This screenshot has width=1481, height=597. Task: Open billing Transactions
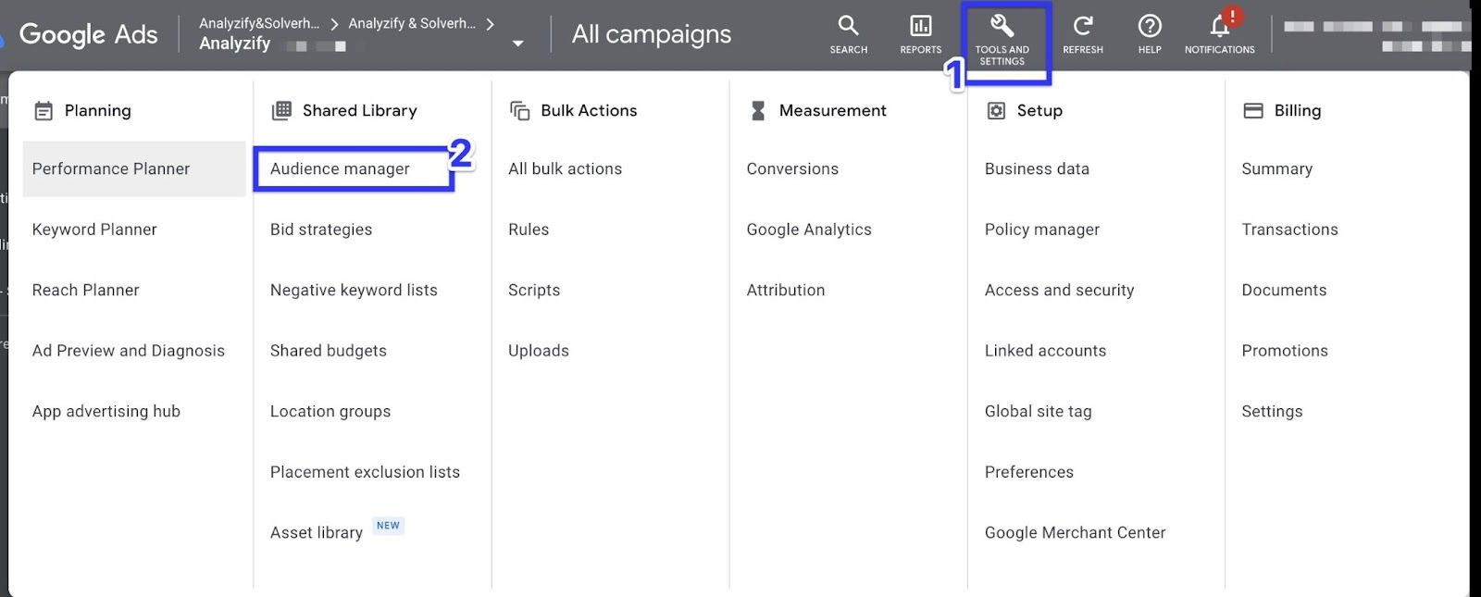tap(1289, 230)
